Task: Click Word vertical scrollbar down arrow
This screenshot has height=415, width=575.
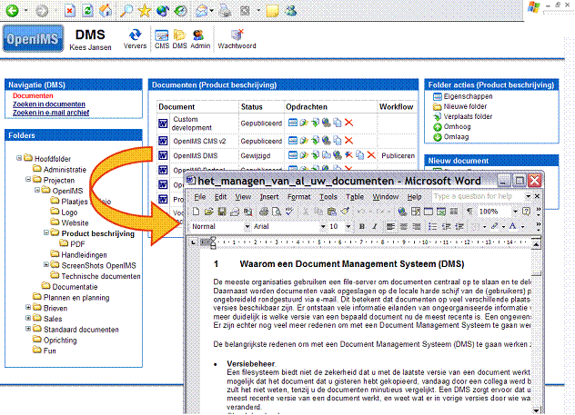Action: pos(536,410)
